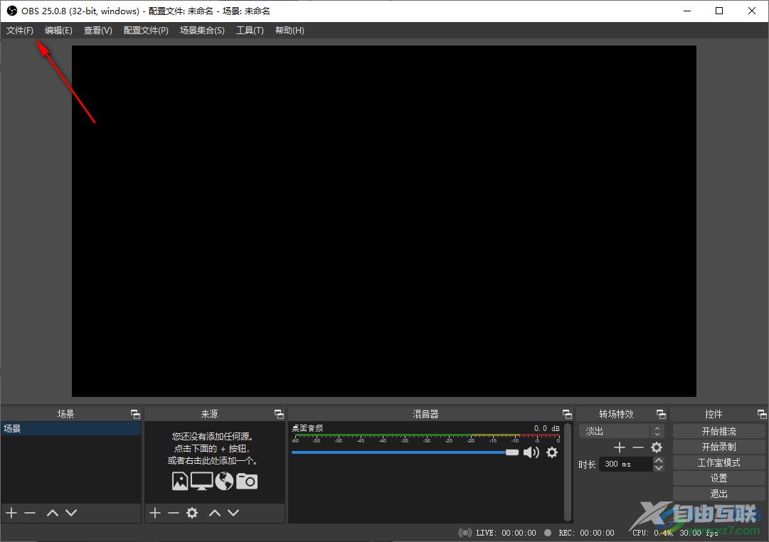
Task: Move the scene down in list
Action: point(71,513)
